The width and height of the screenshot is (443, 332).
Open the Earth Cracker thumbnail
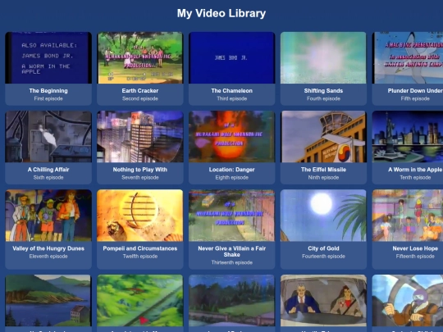(x=139, y=57)
